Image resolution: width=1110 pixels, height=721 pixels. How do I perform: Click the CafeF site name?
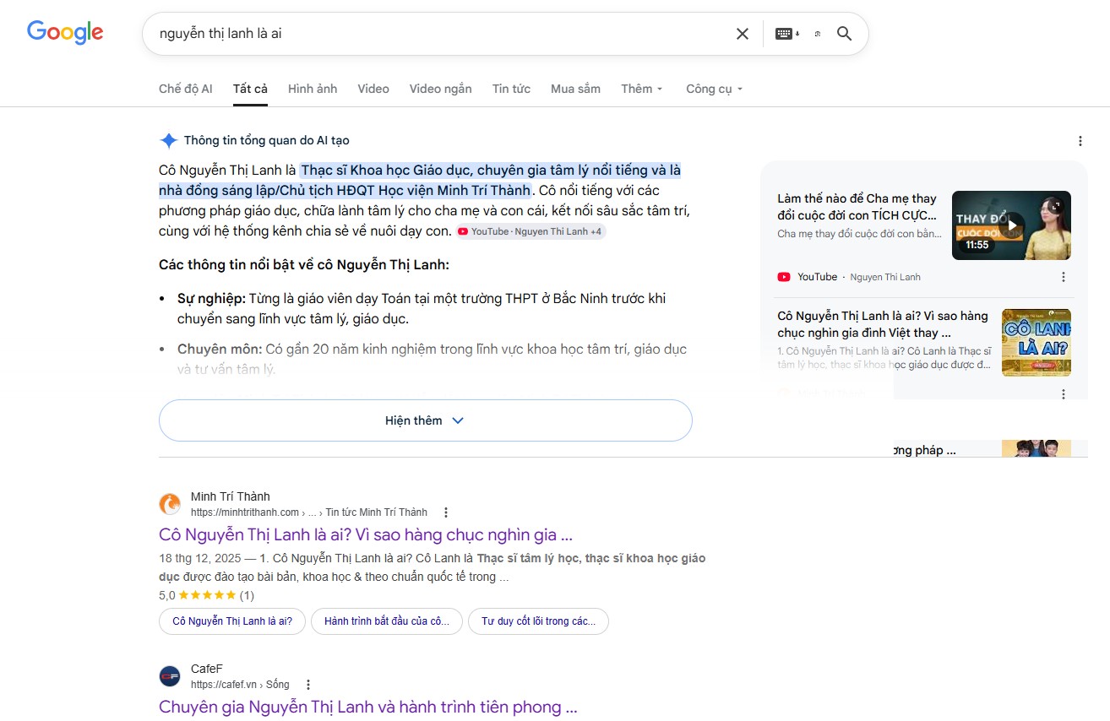click(207, 669)
